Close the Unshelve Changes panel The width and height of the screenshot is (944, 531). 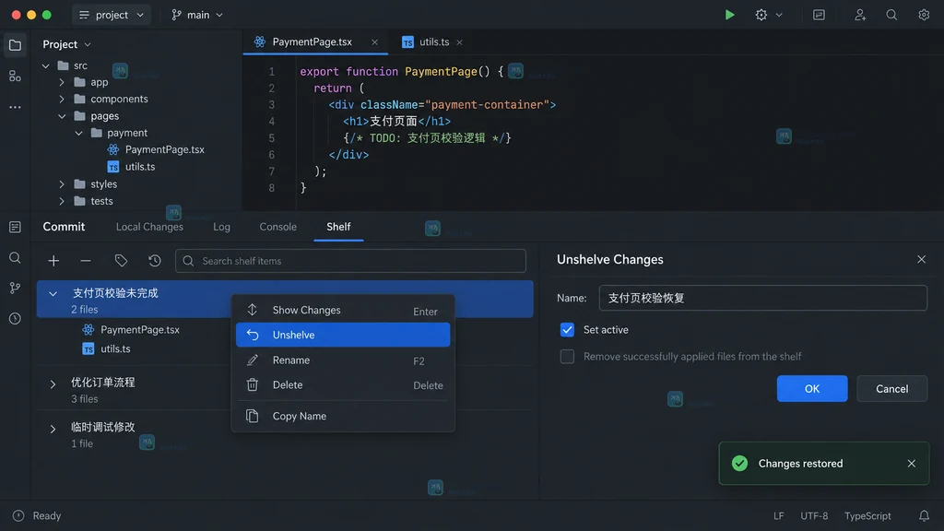[921, 259]
